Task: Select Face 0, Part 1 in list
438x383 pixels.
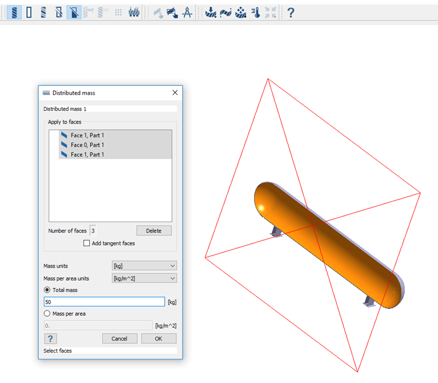Action: coord(87,145)
